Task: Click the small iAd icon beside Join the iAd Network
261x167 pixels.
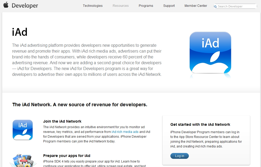Action: point(23,130)
